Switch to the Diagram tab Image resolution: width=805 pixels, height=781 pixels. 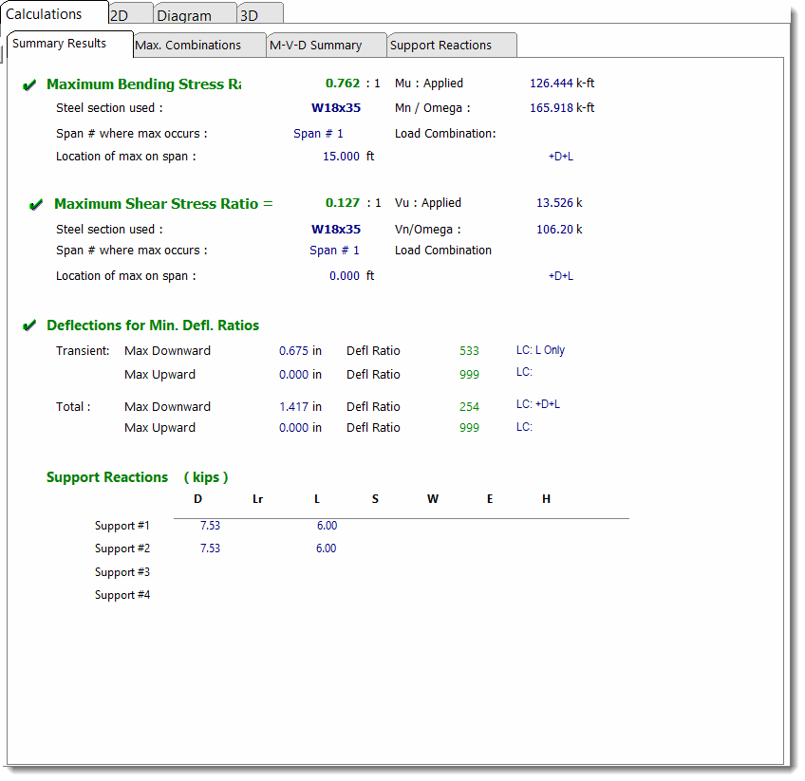coord(184,16)
